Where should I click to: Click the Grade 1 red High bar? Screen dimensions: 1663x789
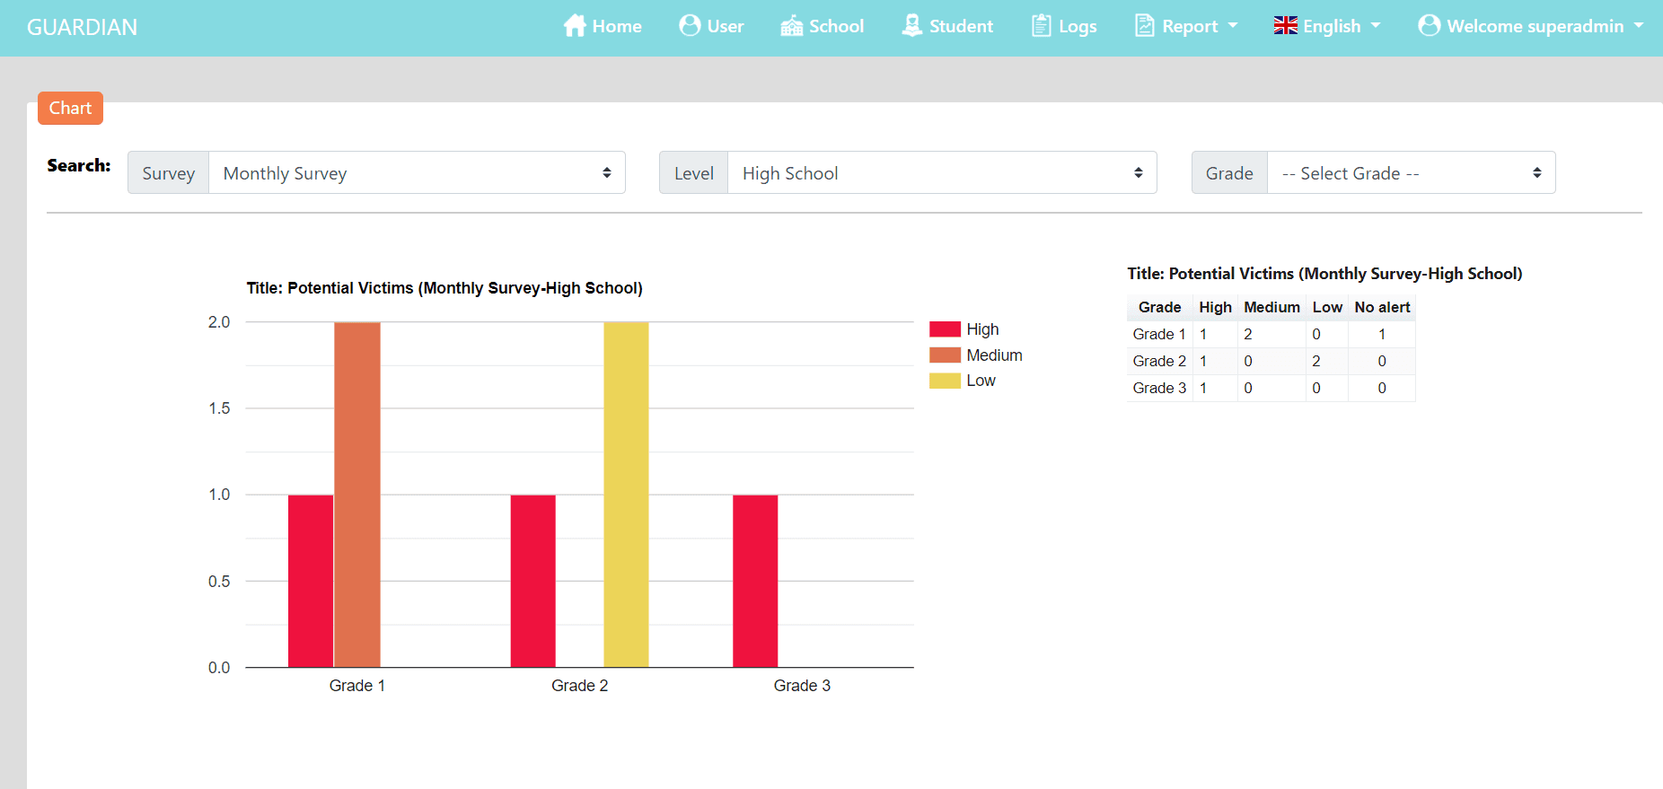(311, 581)
